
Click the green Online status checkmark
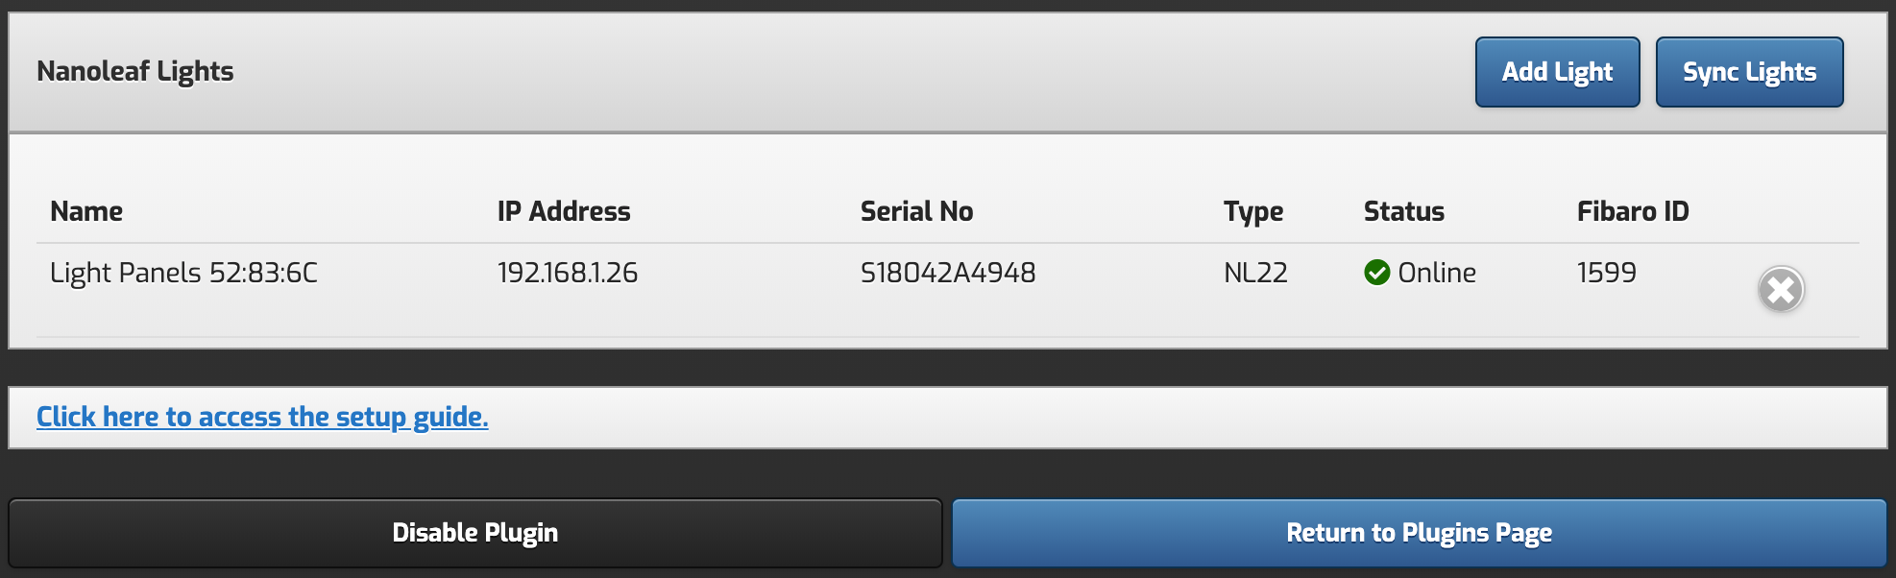[x=1376, y=273]
